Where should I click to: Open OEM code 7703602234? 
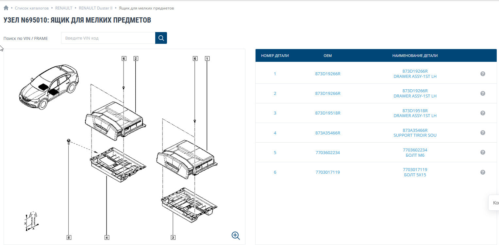[328, 152]
